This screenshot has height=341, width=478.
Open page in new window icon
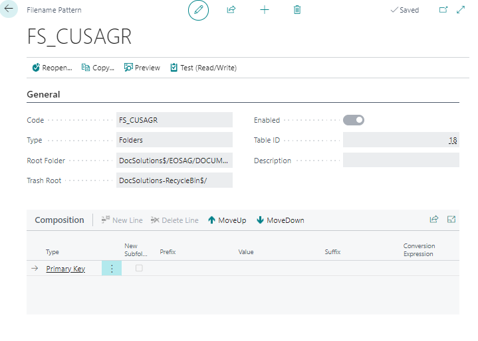[x=443, y=10]
